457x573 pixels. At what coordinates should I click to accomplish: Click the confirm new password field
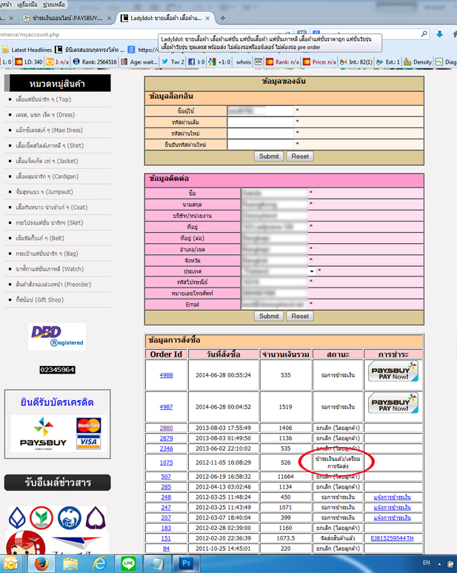click(260, 145)
